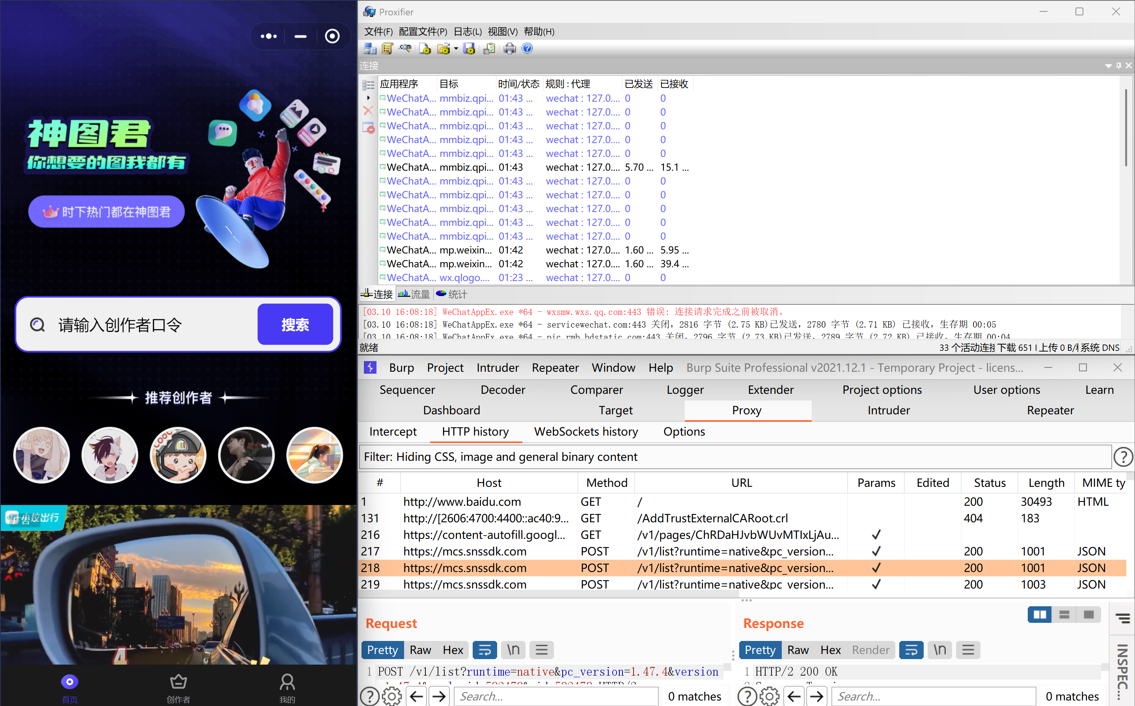Click the Proxifier printer toolbar icon

pyautogui.click(x=509, y=48)
